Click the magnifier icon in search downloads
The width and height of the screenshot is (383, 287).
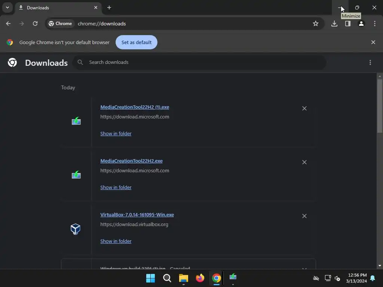pos(80,62)
